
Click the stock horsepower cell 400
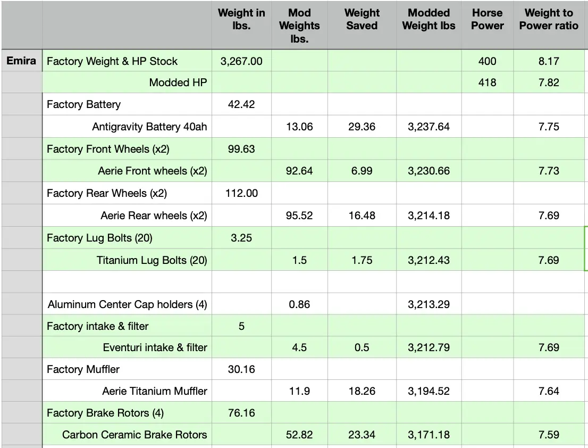click(487, 61)
